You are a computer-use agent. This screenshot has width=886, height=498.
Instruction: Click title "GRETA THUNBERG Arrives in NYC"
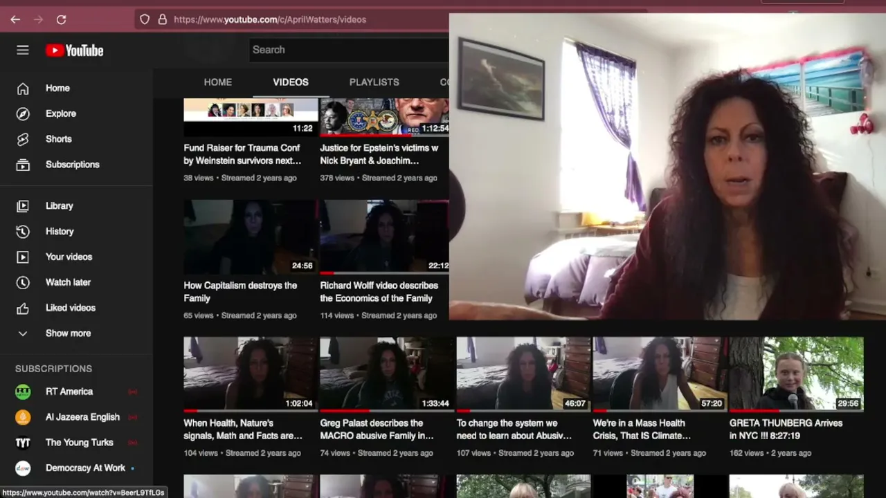click(x=786, y=430)
